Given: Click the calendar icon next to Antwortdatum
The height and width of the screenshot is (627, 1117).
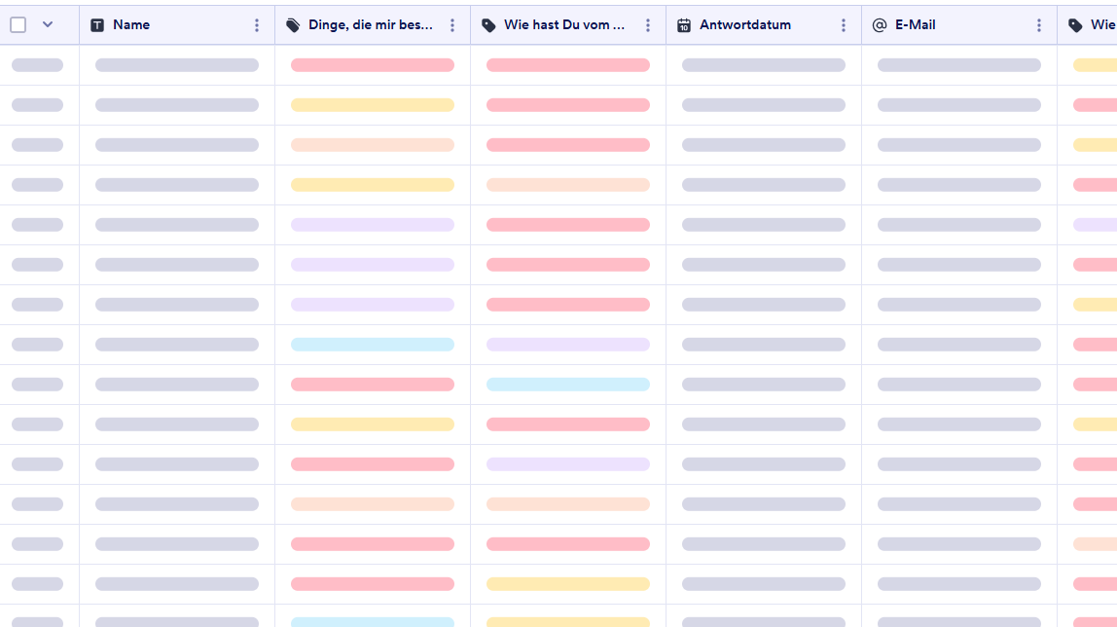Looking at the screenshot, I should 684,25.
